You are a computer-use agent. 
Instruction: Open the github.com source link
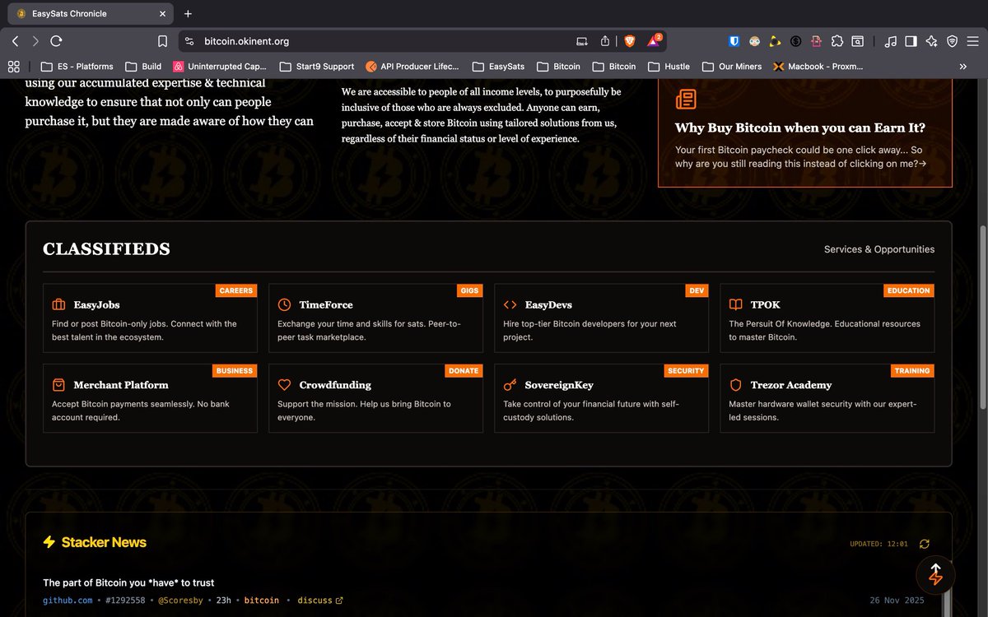68,601
